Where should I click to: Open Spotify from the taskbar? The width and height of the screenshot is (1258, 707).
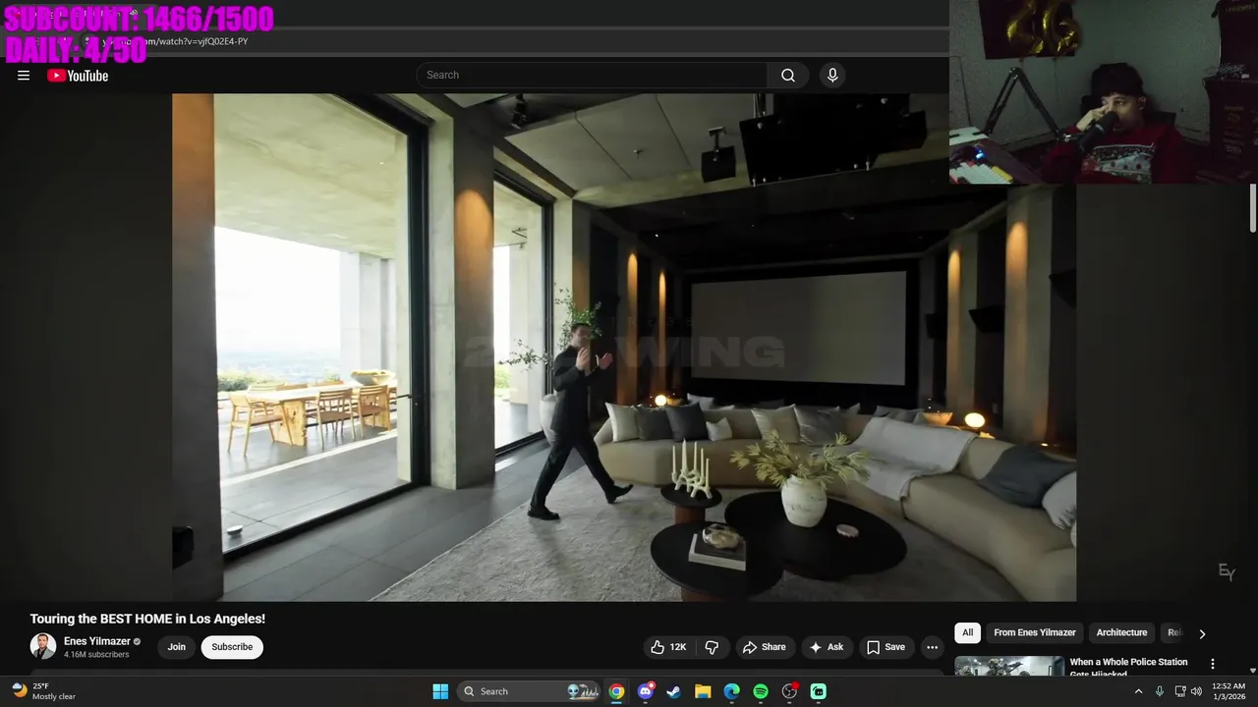point(761,691)
